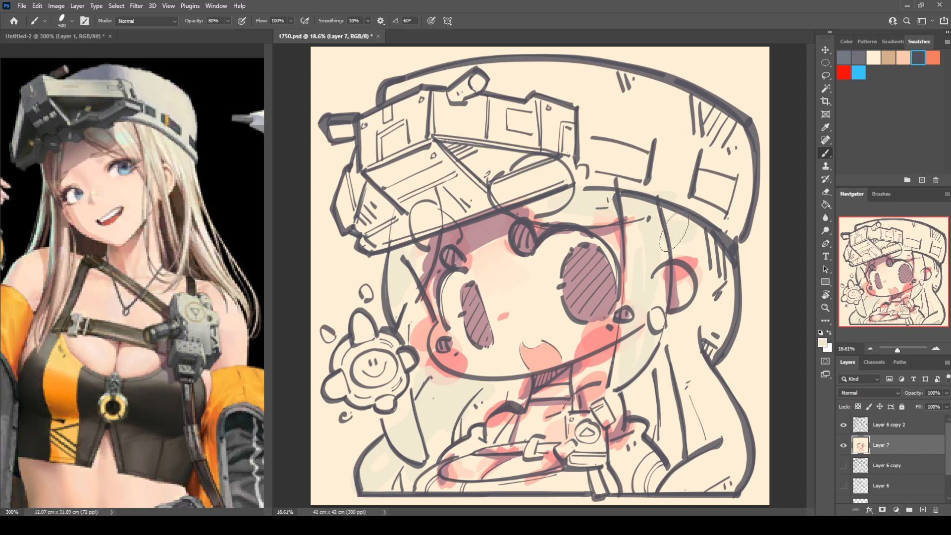Open the layer Kind filter dropdown

tap(860, 379)
